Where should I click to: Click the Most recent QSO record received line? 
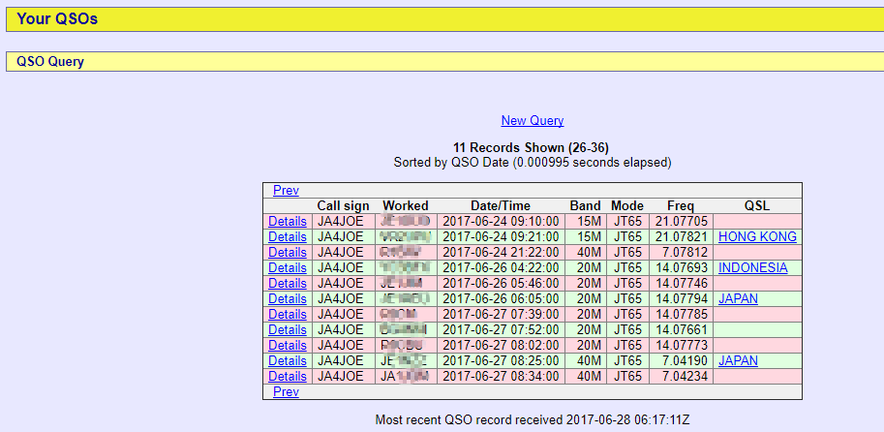coord(533,420)
